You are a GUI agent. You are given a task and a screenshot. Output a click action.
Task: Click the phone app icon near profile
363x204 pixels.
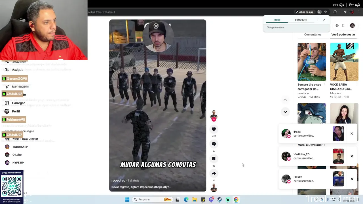click(x=343, y=25)
